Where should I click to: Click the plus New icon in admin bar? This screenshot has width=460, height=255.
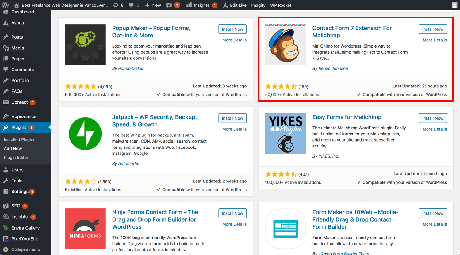pyautogui.click(x=147, y=5)
